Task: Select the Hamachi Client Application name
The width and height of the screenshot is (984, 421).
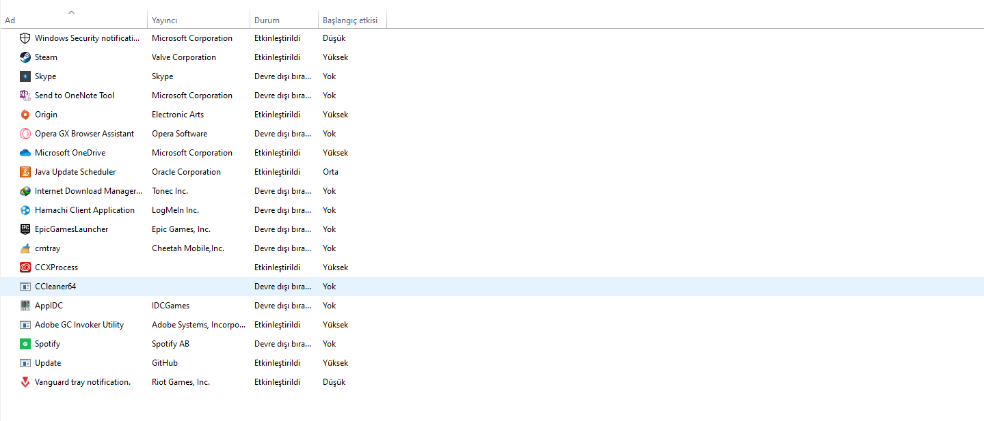Action: (x=85, y=210)
